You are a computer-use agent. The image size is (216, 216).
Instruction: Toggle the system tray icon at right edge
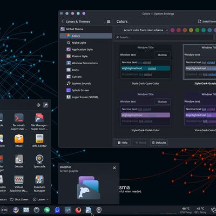click(214, 210)
